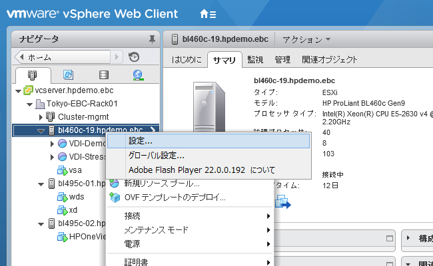Click the 12 日 uptime value
The image size is (433, 266).
click(x=330, y=186)
